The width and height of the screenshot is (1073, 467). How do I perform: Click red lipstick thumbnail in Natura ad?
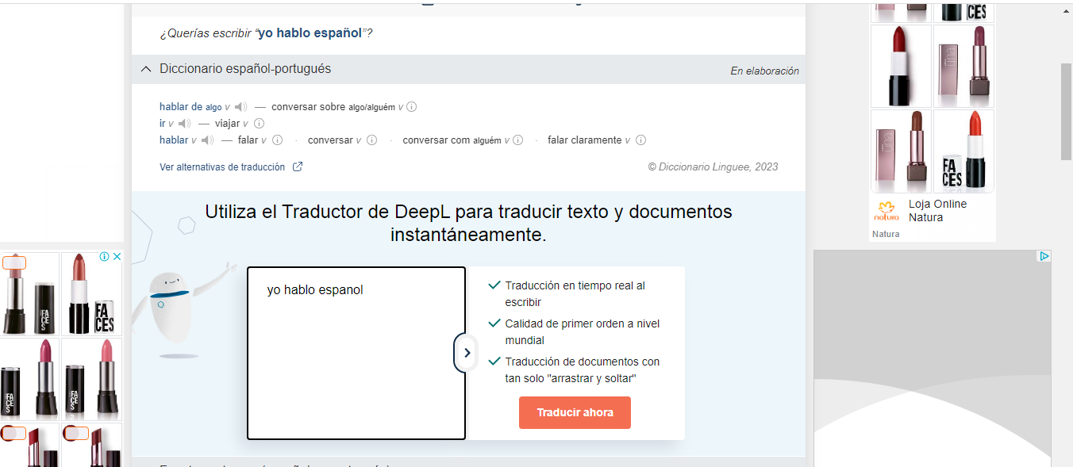[901, 66]
